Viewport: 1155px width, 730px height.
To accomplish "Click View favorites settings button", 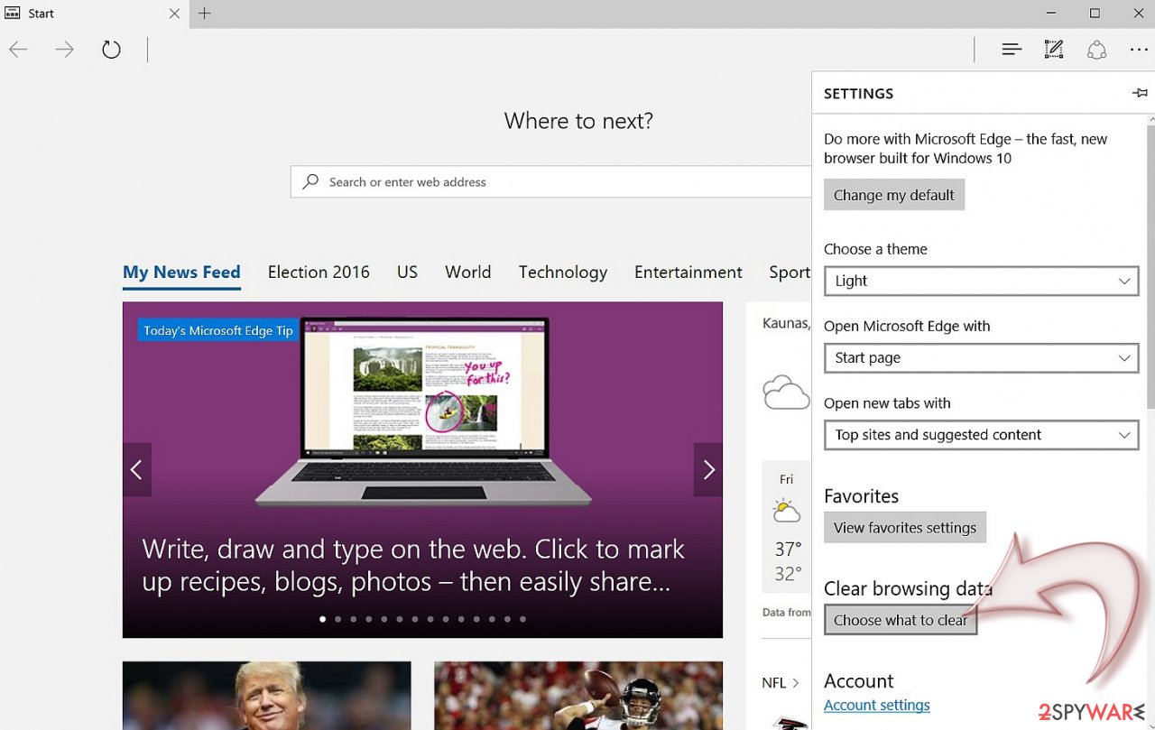I will 905,528.
